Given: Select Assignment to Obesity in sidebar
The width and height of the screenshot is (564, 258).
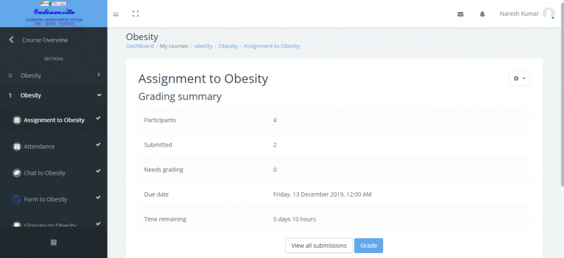Looking at the screenshot, I should tap(54, 120).
